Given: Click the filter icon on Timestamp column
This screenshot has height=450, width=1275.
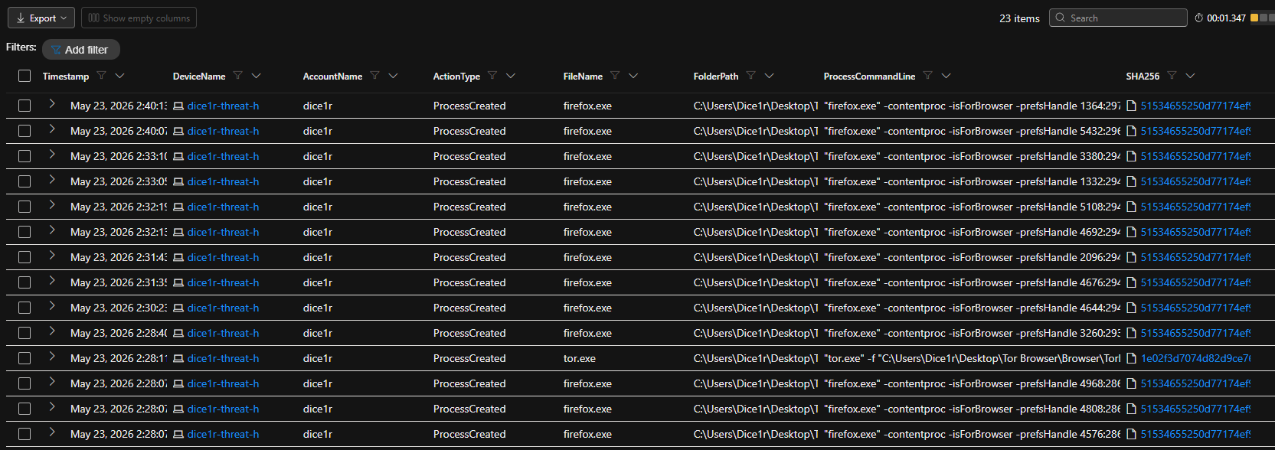Looking at the screenshot, I should tap(101, 76).
